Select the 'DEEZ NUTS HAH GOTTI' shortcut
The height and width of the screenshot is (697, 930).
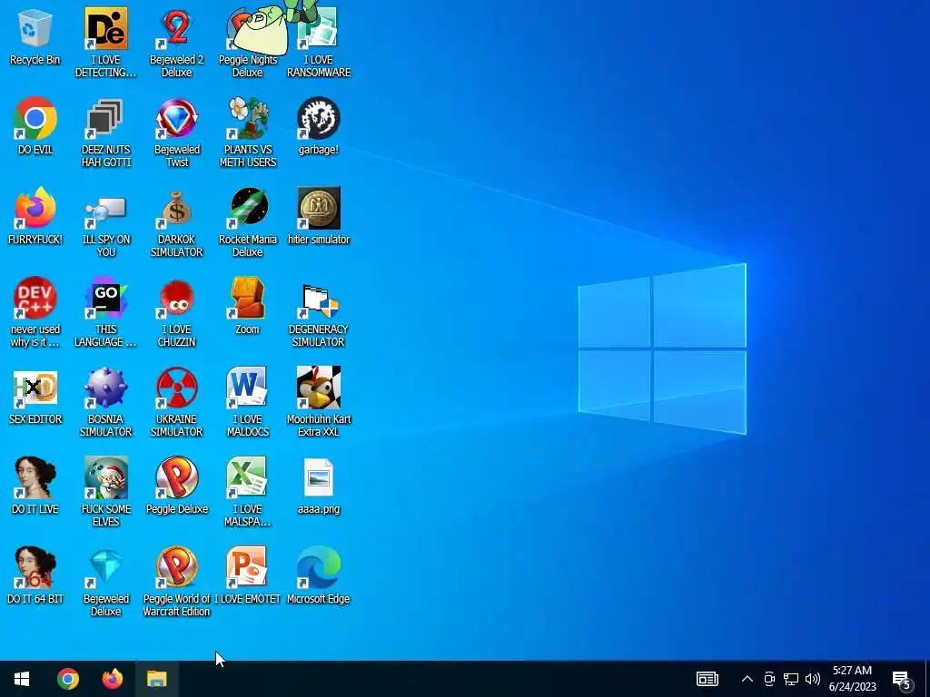(x=105, y=133)
